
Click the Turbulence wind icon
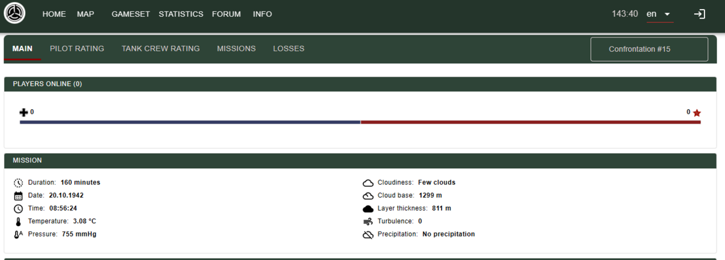click(x=367, y=221)
